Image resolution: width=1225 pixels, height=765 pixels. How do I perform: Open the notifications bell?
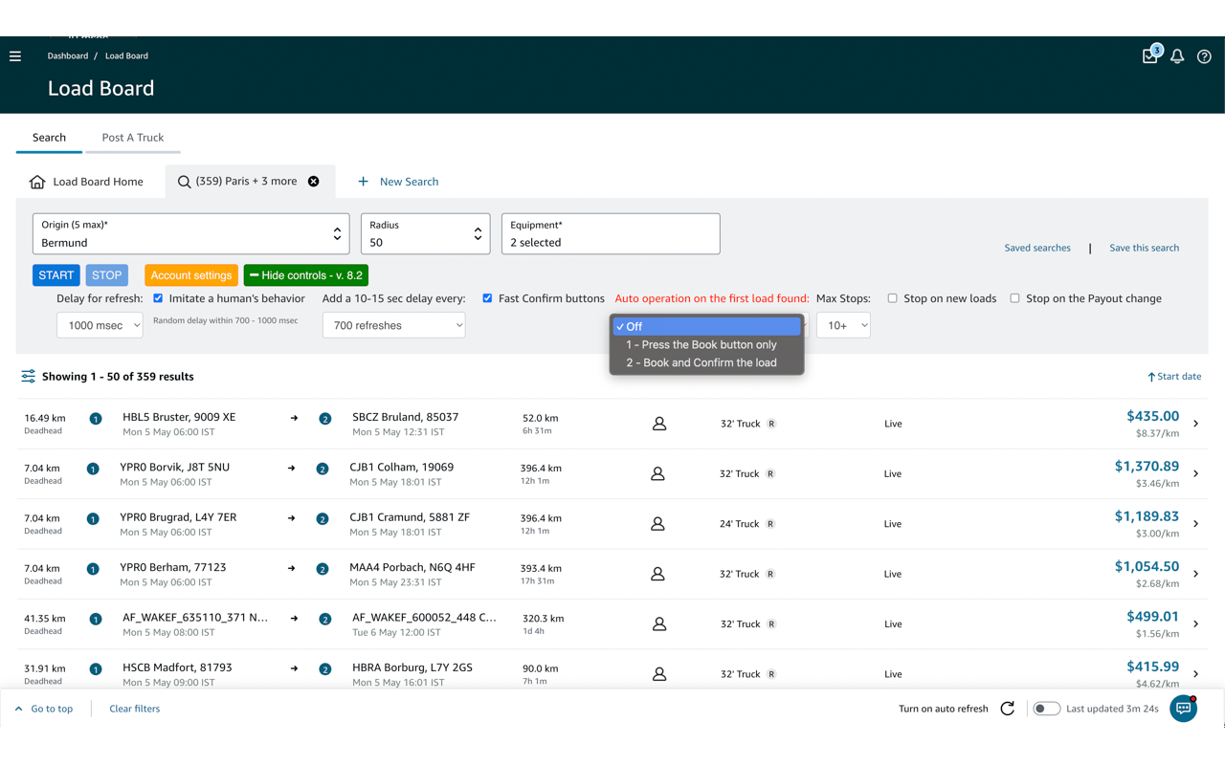click(x=1177, y=56)
